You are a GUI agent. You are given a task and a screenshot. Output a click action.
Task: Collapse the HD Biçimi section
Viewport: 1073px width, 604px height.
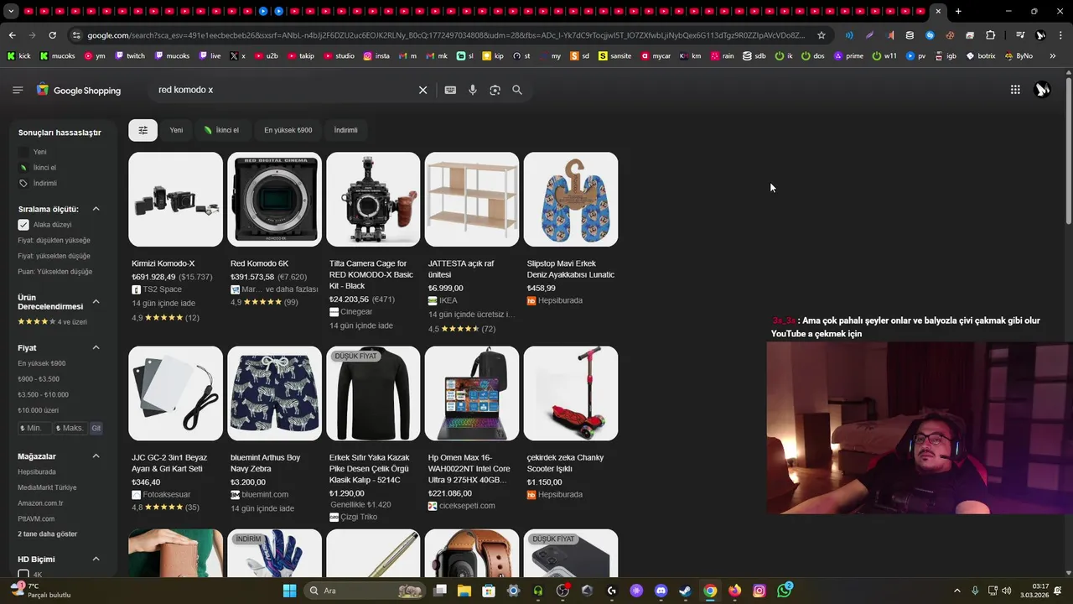pyautogui.click(x=96, y=559)
